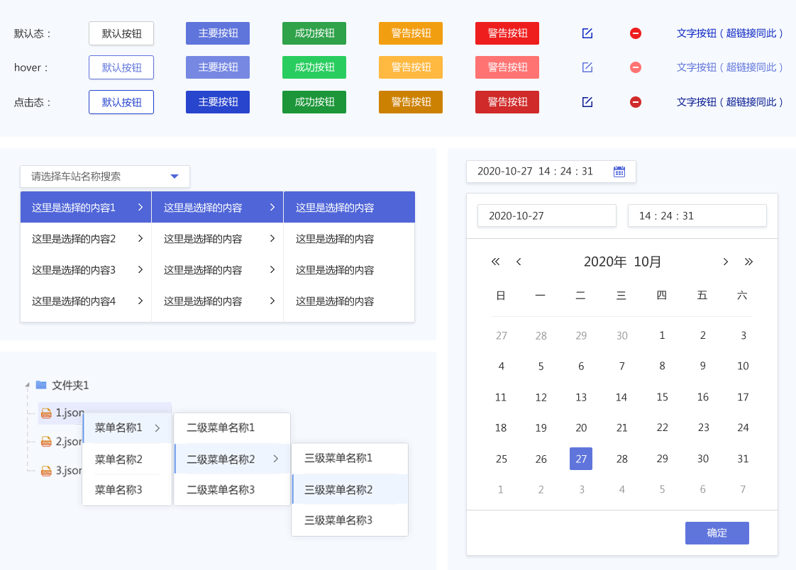The image size is (796, 570).
Task: Open the calendar icon in the datetime field
Action: 618,171
